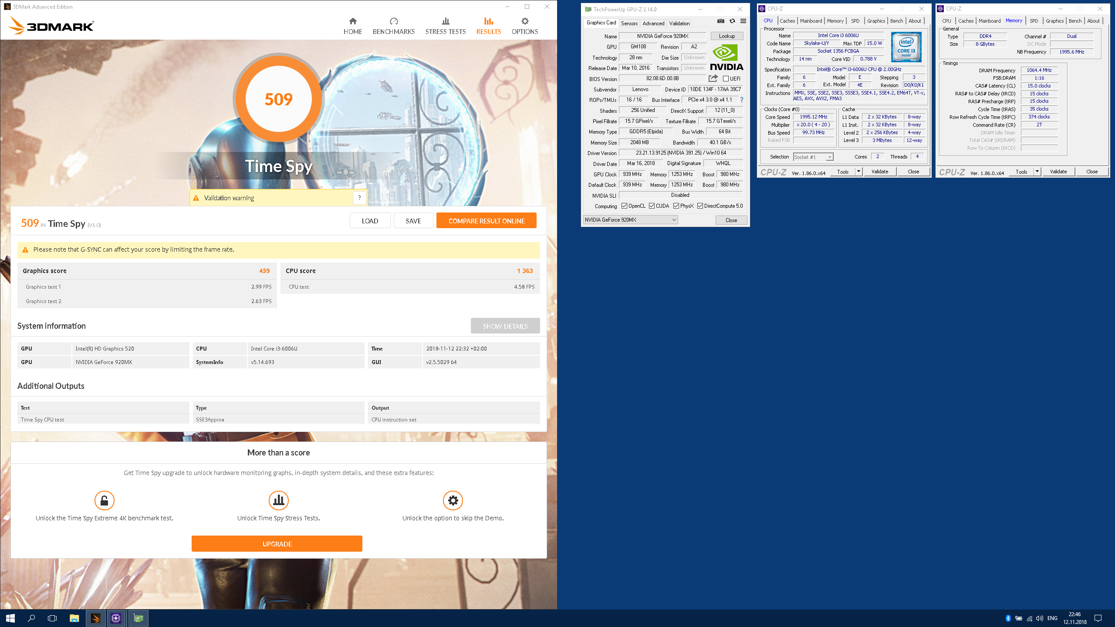Open the Mainboard tab in left CPU-Z window
Image resolution: width=1115 pixels, height=627 pixels.
(811, 21)
